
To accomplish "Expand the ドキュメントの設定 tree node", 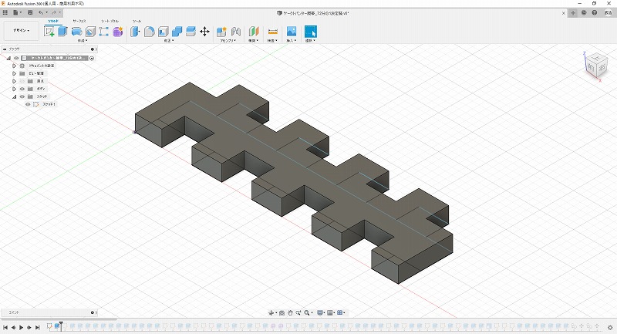I will point(14,66).
